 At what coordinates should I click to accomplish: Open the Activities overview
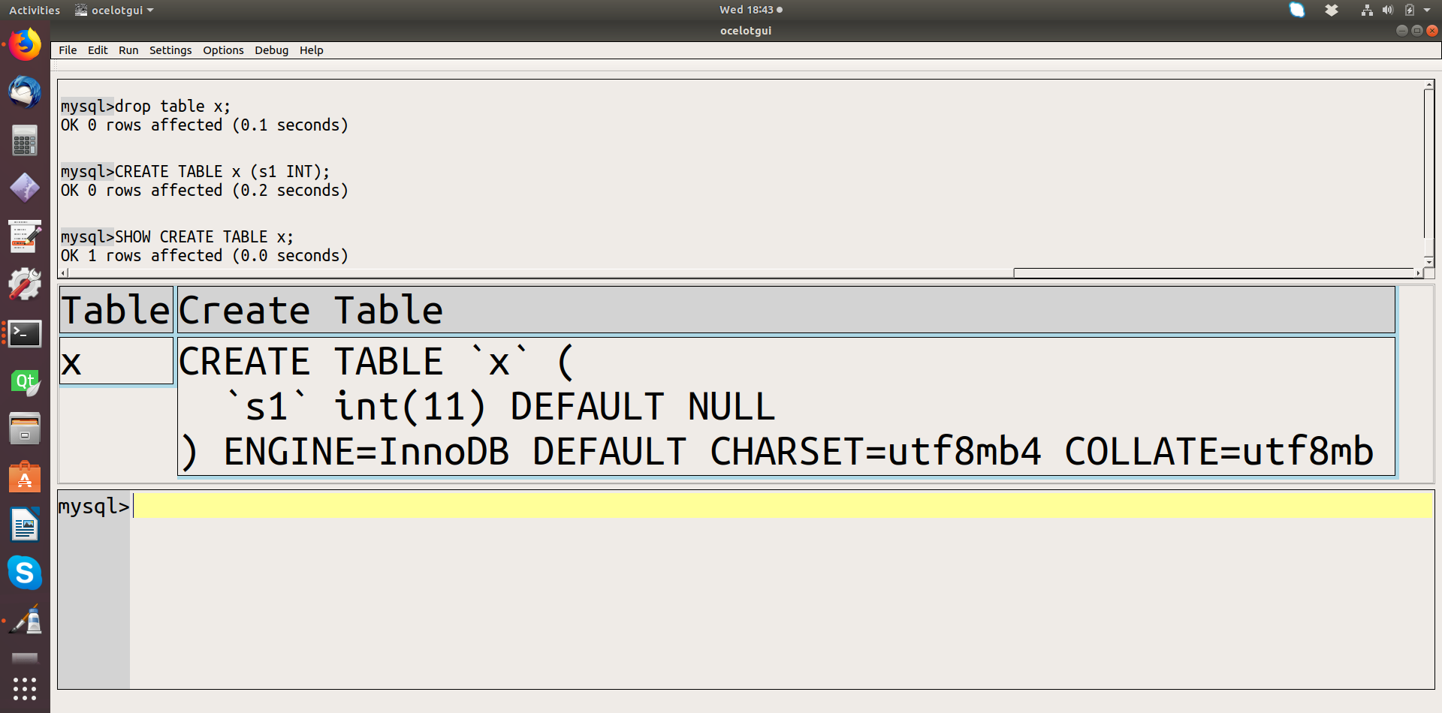click(x=34, y=10)
